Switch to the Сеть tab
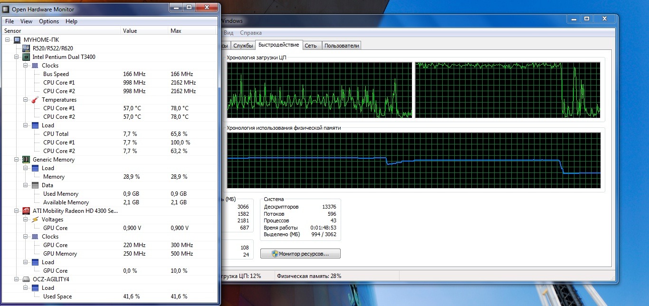The height and width of the screenshot is (306, 649). tap(311, 46)
